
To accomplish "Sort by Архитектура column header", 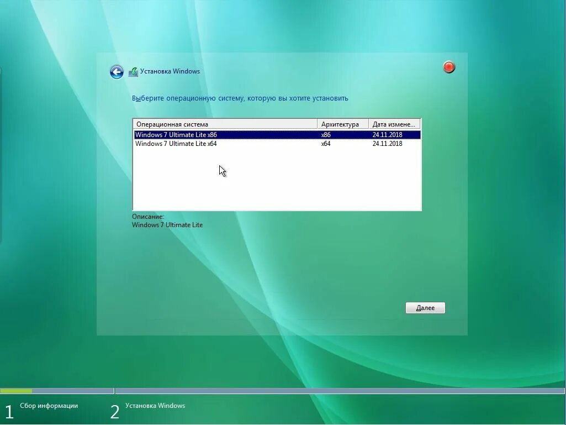I will pos(343,124).
